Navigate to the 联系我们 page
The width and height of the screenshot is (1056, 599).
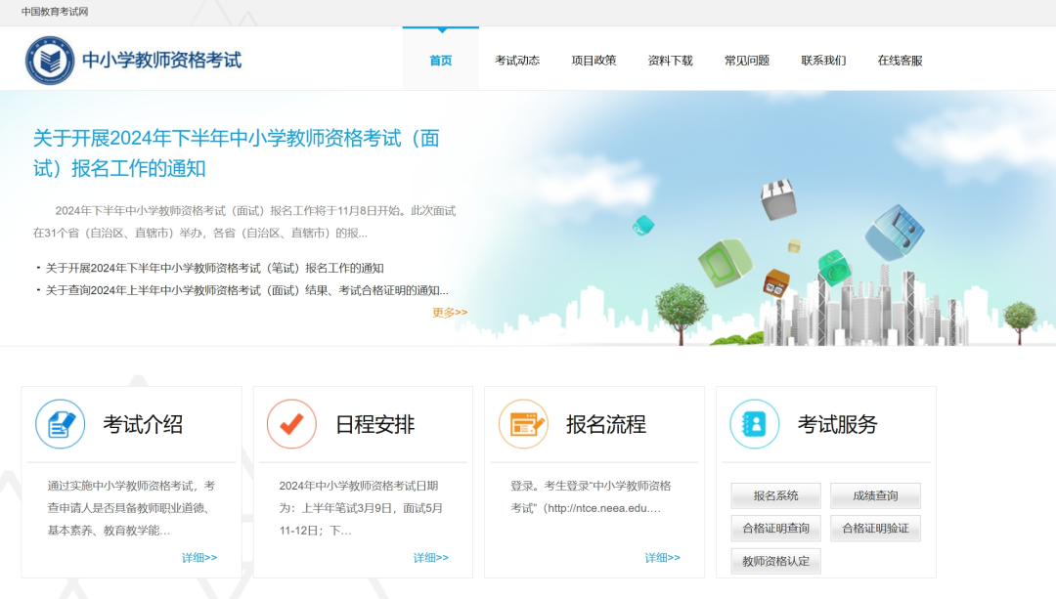click(823, 61)
